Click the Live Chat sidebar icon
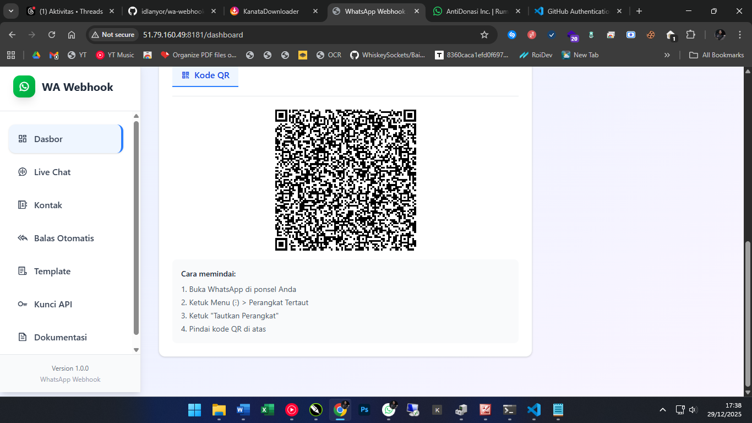 tap(23, 172)
